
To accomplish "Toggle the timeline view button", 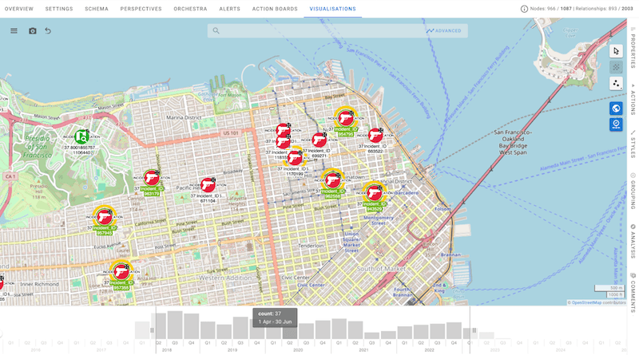I will [616, 124].
